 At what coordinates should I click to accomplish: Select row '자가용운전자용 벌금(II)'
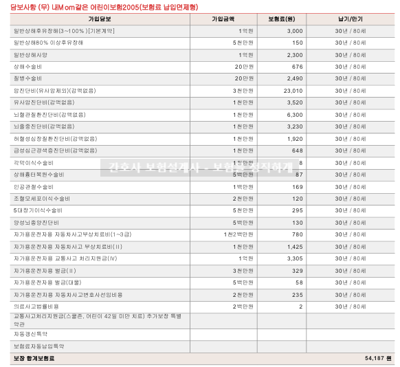coord(202,271)
